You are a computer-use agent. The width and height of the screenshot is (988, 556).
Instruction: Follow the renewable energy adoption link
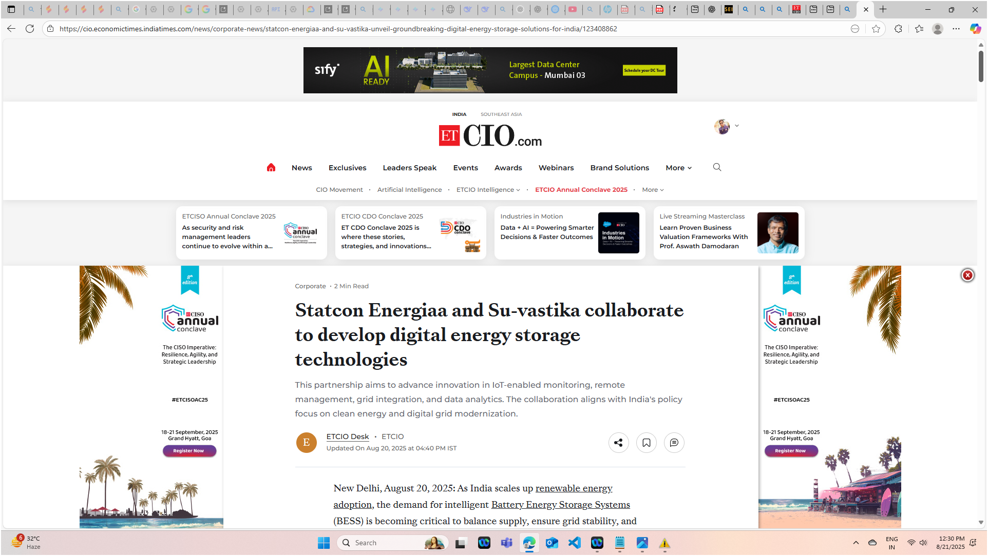coord(574,488)
